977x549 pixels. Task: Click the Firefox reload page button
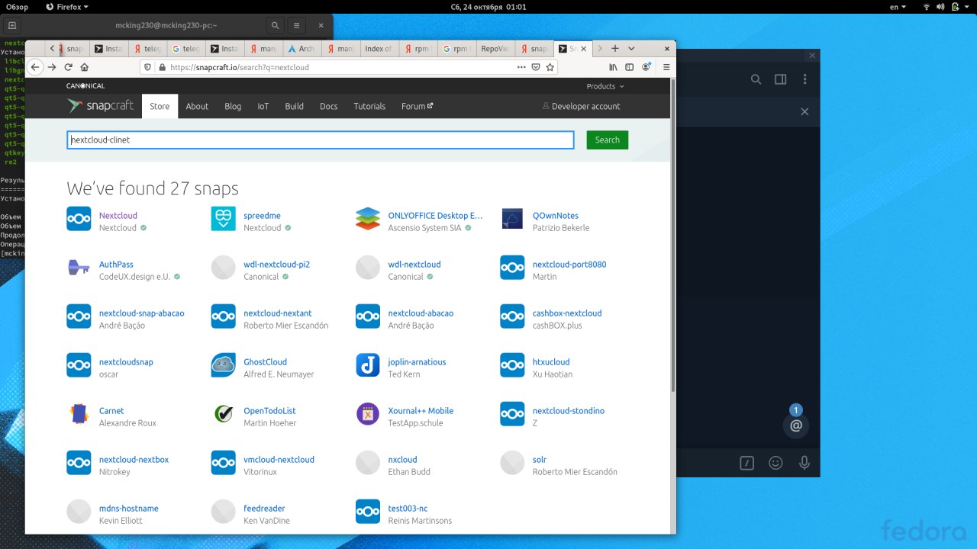(68, 67)
